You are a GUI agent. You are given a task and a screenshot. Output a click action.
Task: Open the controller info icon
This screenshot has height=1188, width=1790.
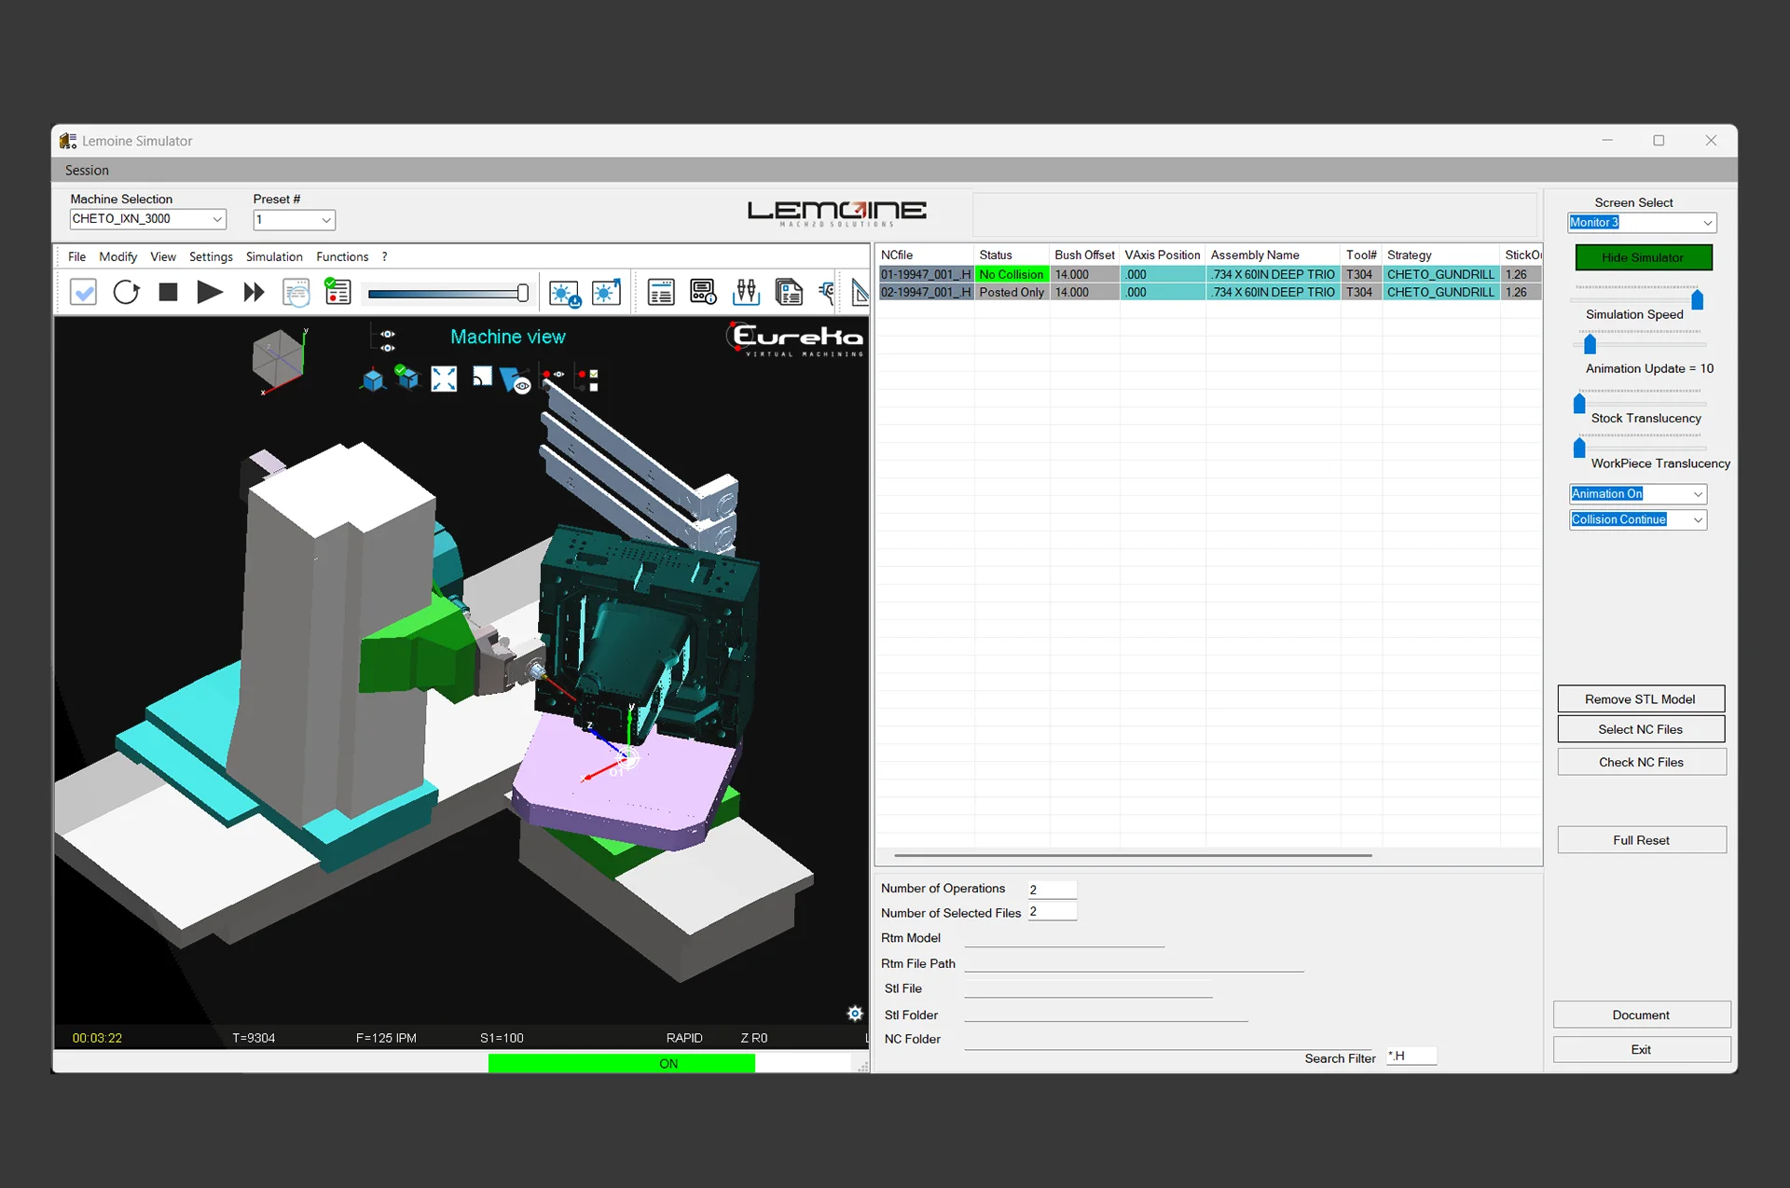click(703, 293)
